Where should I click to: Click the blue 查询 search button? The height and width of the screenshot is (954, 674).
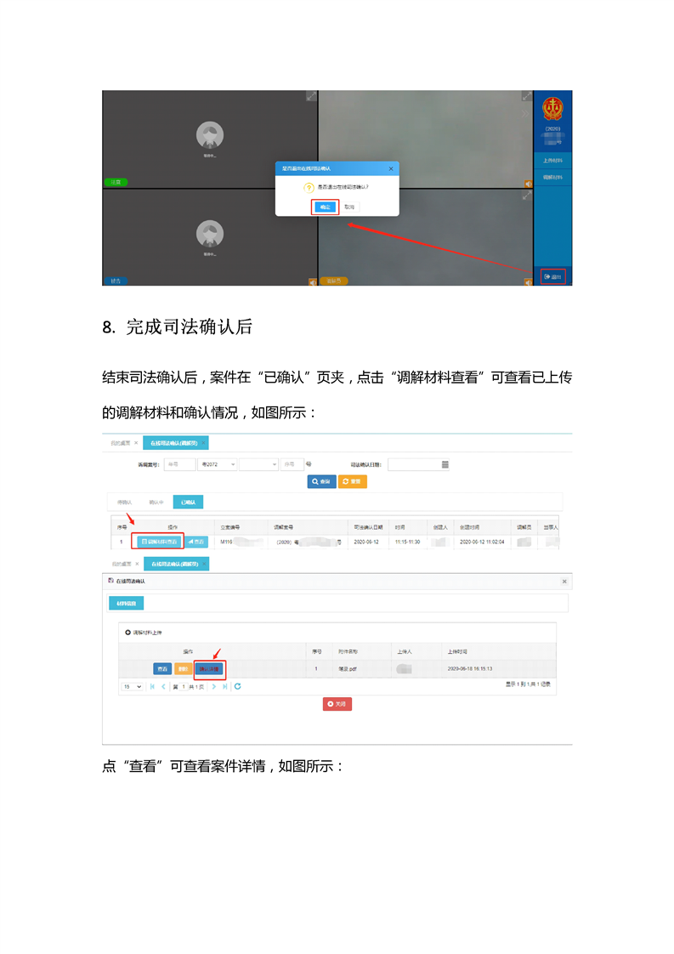(x=322, y=481)
